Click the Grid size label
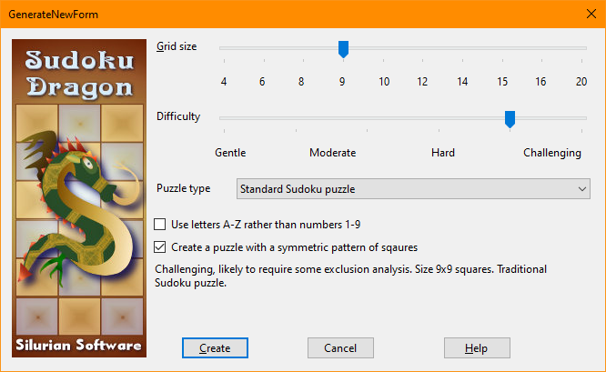The image size is (606, 372). pyautogui.click(x=177, y=46)
